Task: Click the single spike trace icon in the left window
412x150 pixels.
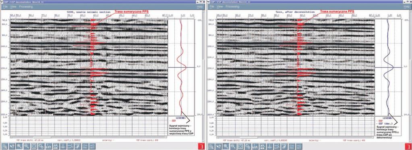Action: [63, 146]
